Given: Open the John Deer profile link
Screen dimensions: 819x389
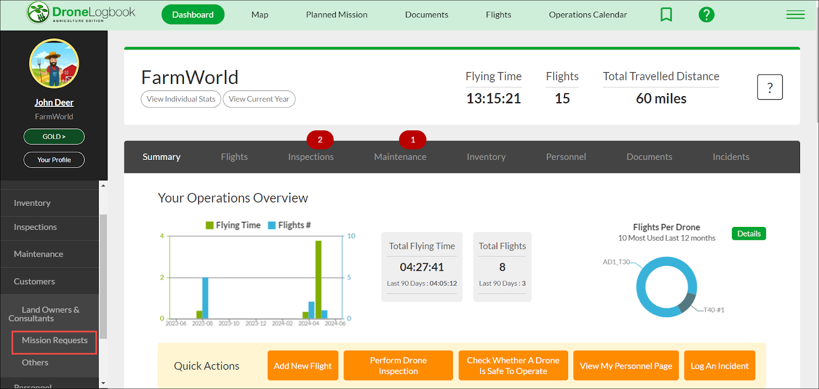Looking at the screenshot, I should point(54,103).
